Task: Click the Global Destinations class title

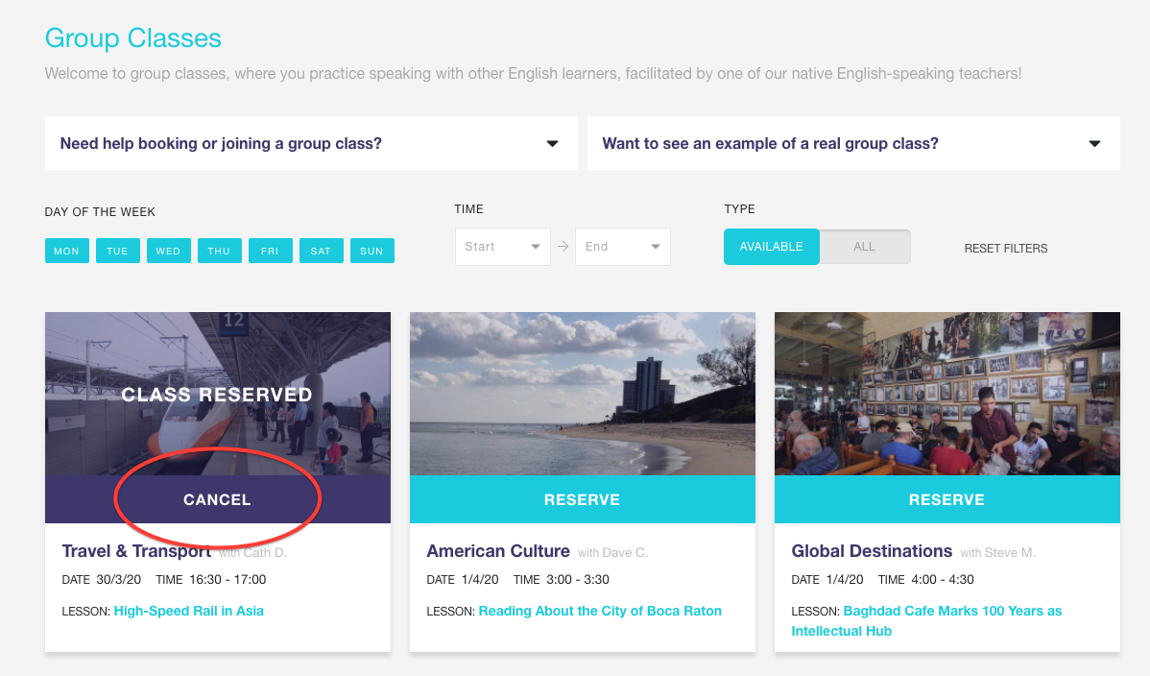Action: pyautogui.click(x=872, y=551)
